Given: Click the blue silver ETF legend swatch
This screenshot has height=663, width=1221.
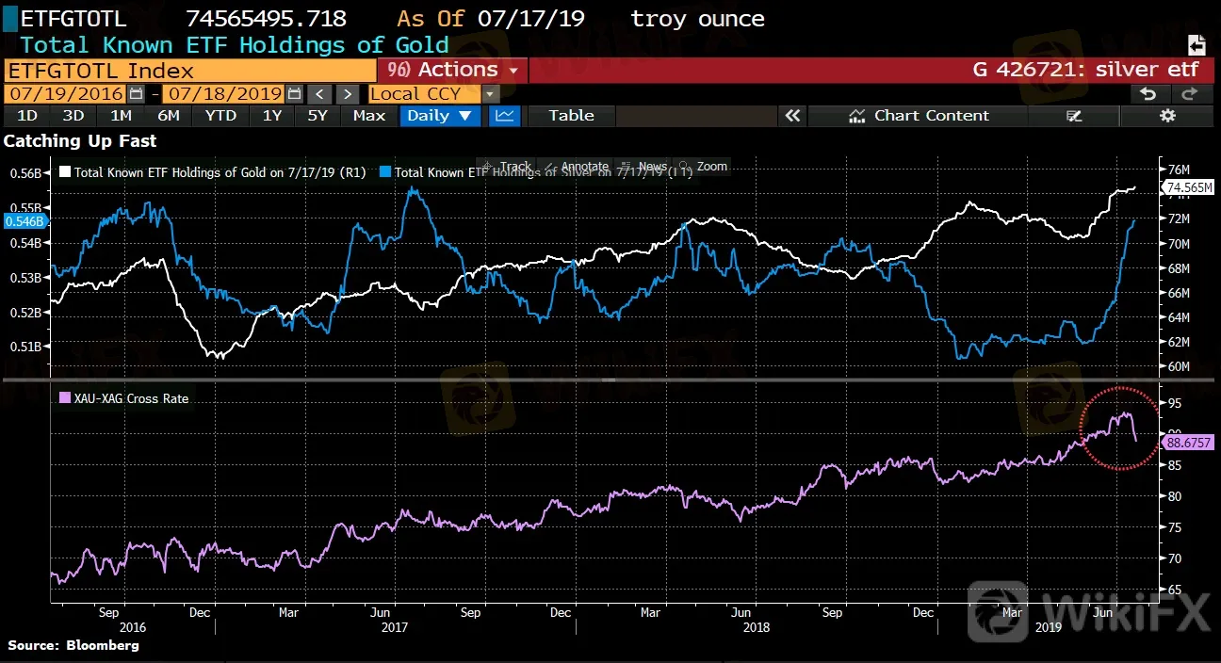Looking at the screenshot, I should coord(384,172).
